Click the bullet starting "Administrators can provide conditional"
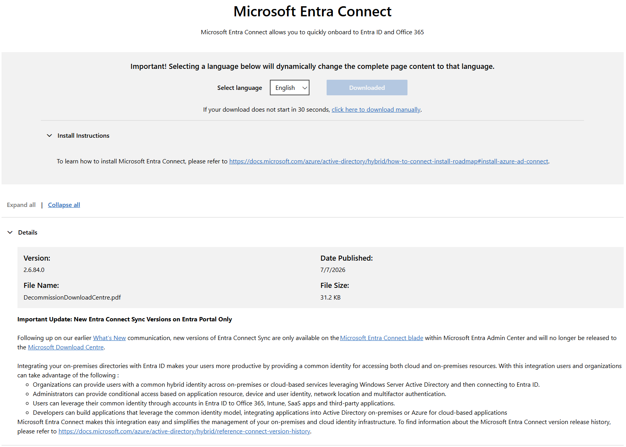 coord(240,394)
